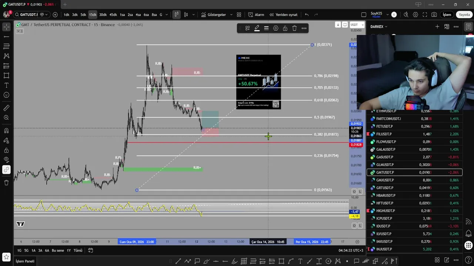
Task: Start Yeniden oynat bar replay
Action: pyautogui.click(x=283, y=15)
